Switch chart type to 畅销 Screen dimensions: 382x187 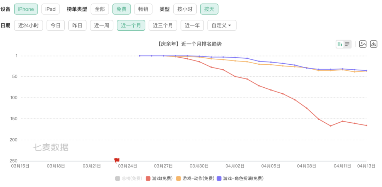[x=143, y=9]
